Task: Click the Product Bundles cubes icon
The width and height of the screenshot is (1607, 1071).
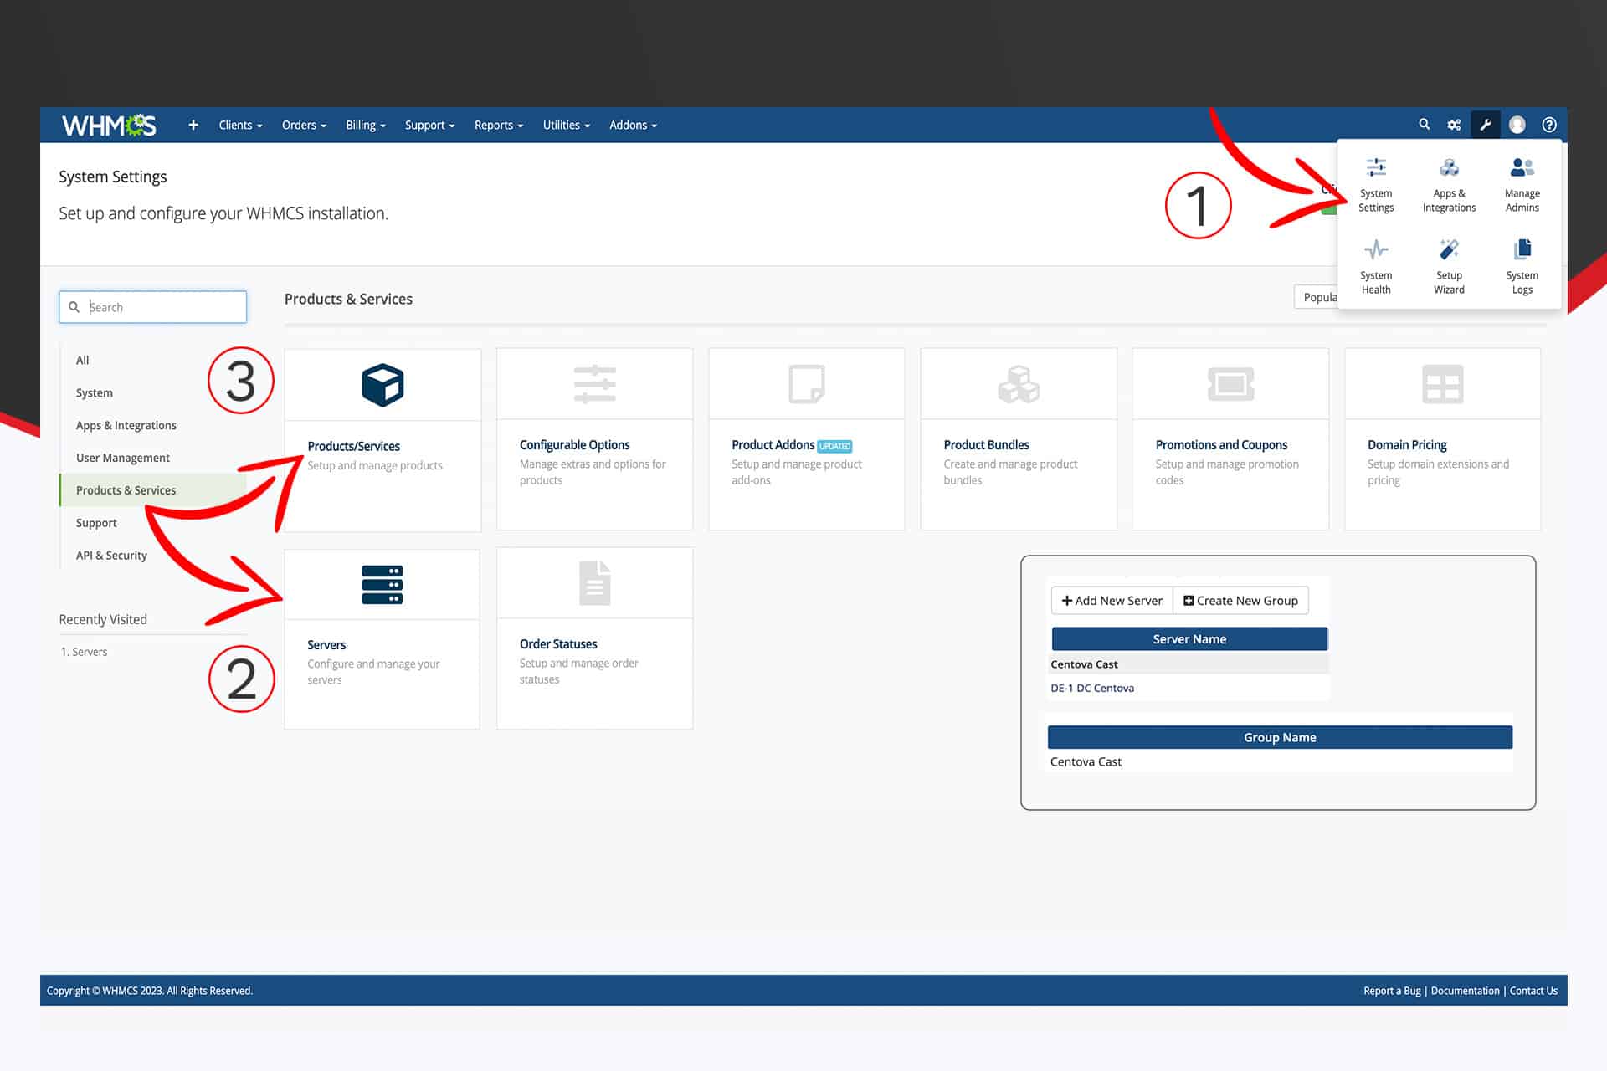Action: 1019,384
